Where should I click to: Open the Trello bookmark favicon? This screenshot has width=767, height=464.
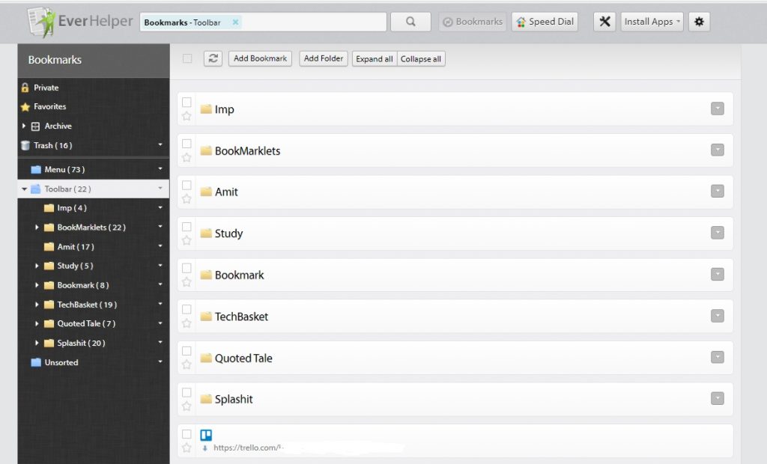point(205,434)
